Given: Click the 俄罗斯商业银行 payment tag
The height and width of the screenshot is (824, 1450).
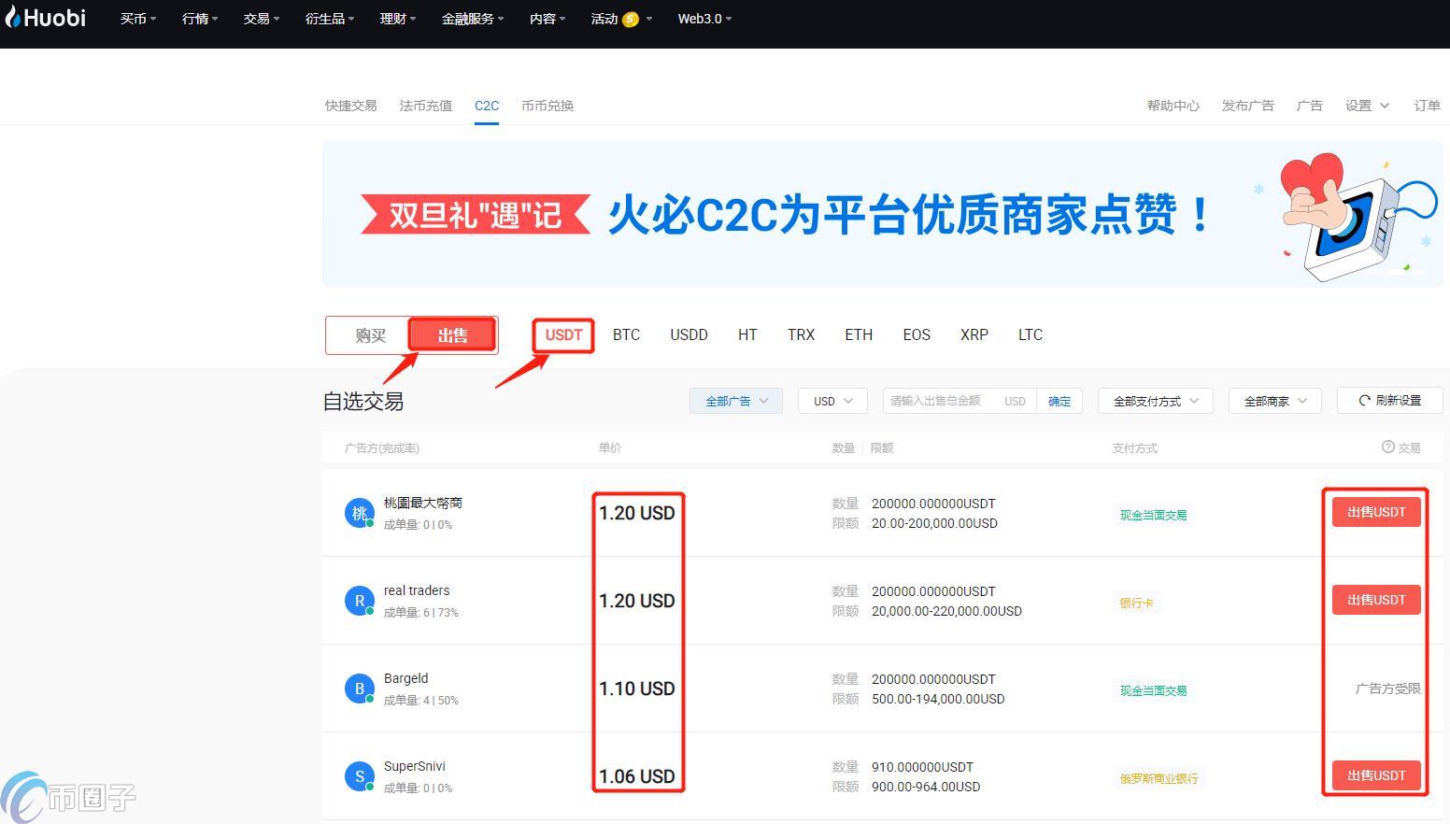Looking at the screenshot, I should click(1159, 778).
